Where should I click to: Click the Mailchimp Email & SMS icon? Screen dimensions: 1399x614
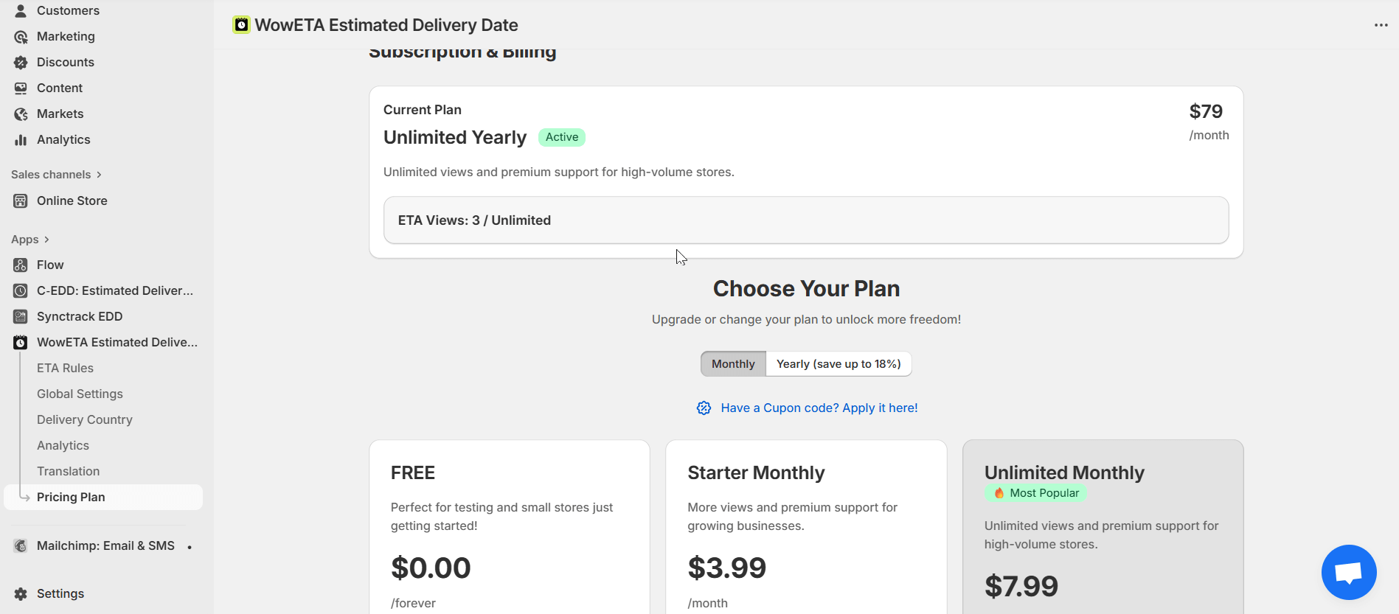click(20, 545)
